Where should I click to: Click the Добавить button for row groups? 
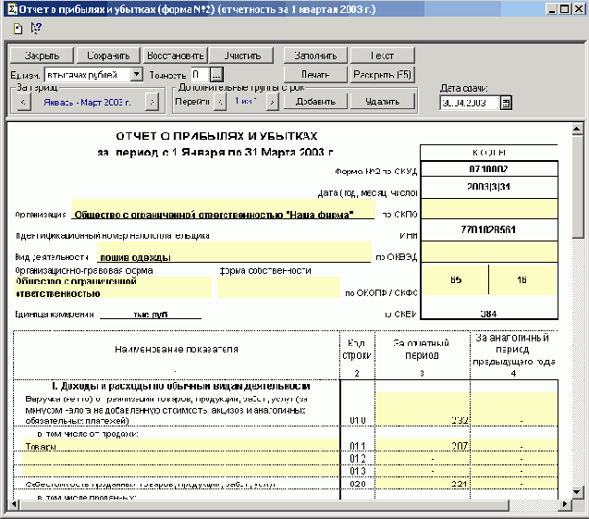[314, 102]
